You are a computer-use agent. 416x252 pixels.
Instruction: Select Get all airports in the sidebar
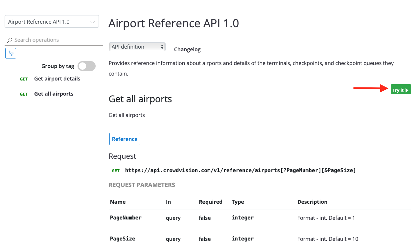tap(54, 94)
